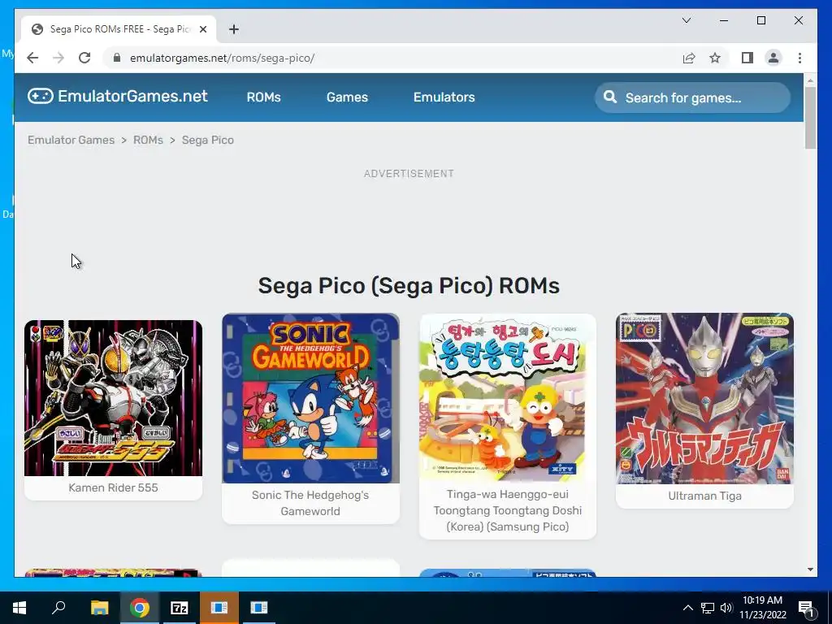Open the Emulators navigation menu
The width and height of the screenshot is (832, 624).
click(444, 97)
